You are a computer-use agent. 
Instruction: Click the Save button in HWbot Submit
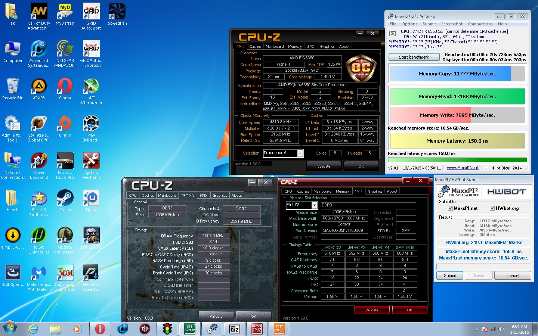tap(479, 276)
